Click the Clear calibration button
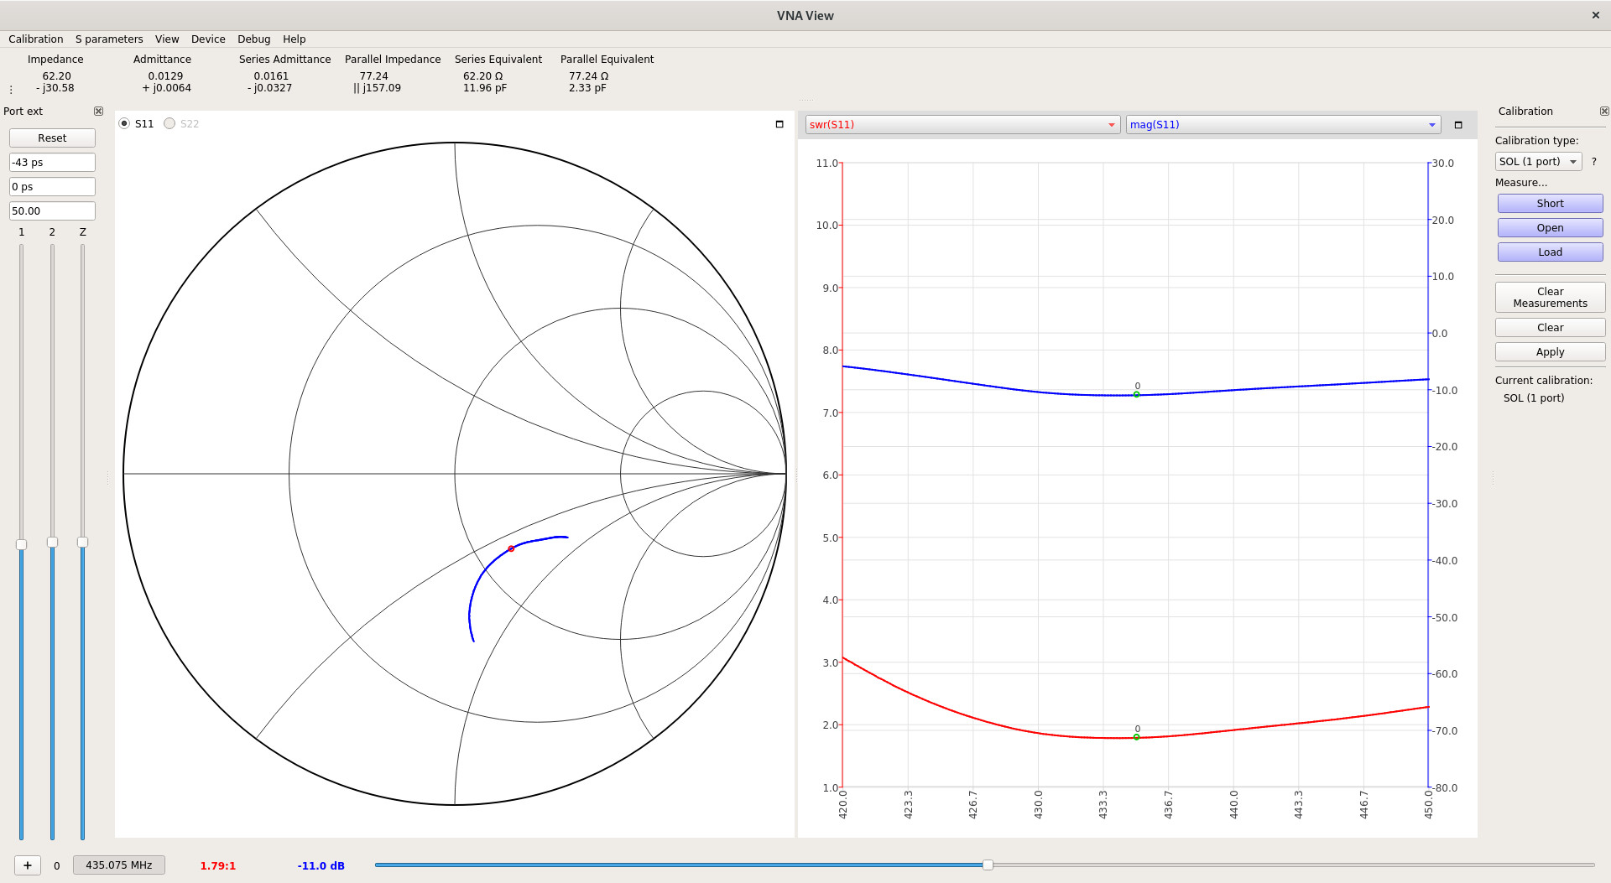This screenshot has width=1611, height=883. click(x=1550, y=328)
